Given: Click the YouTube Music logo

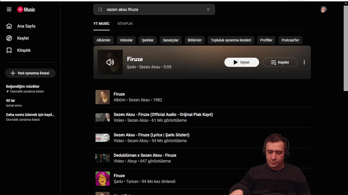Looking at the screenshot, I should point(26,9).
